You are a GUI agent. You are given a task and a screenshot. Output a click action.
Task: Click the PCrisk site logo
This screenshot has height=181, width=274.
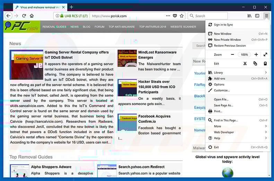(22, 27)
